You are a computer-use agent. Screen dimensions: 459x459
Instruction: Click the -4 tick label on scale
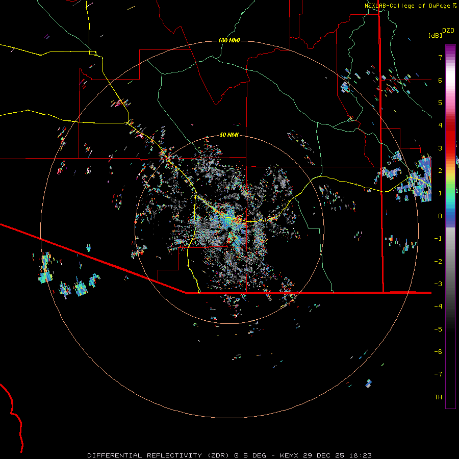point(438,307)
